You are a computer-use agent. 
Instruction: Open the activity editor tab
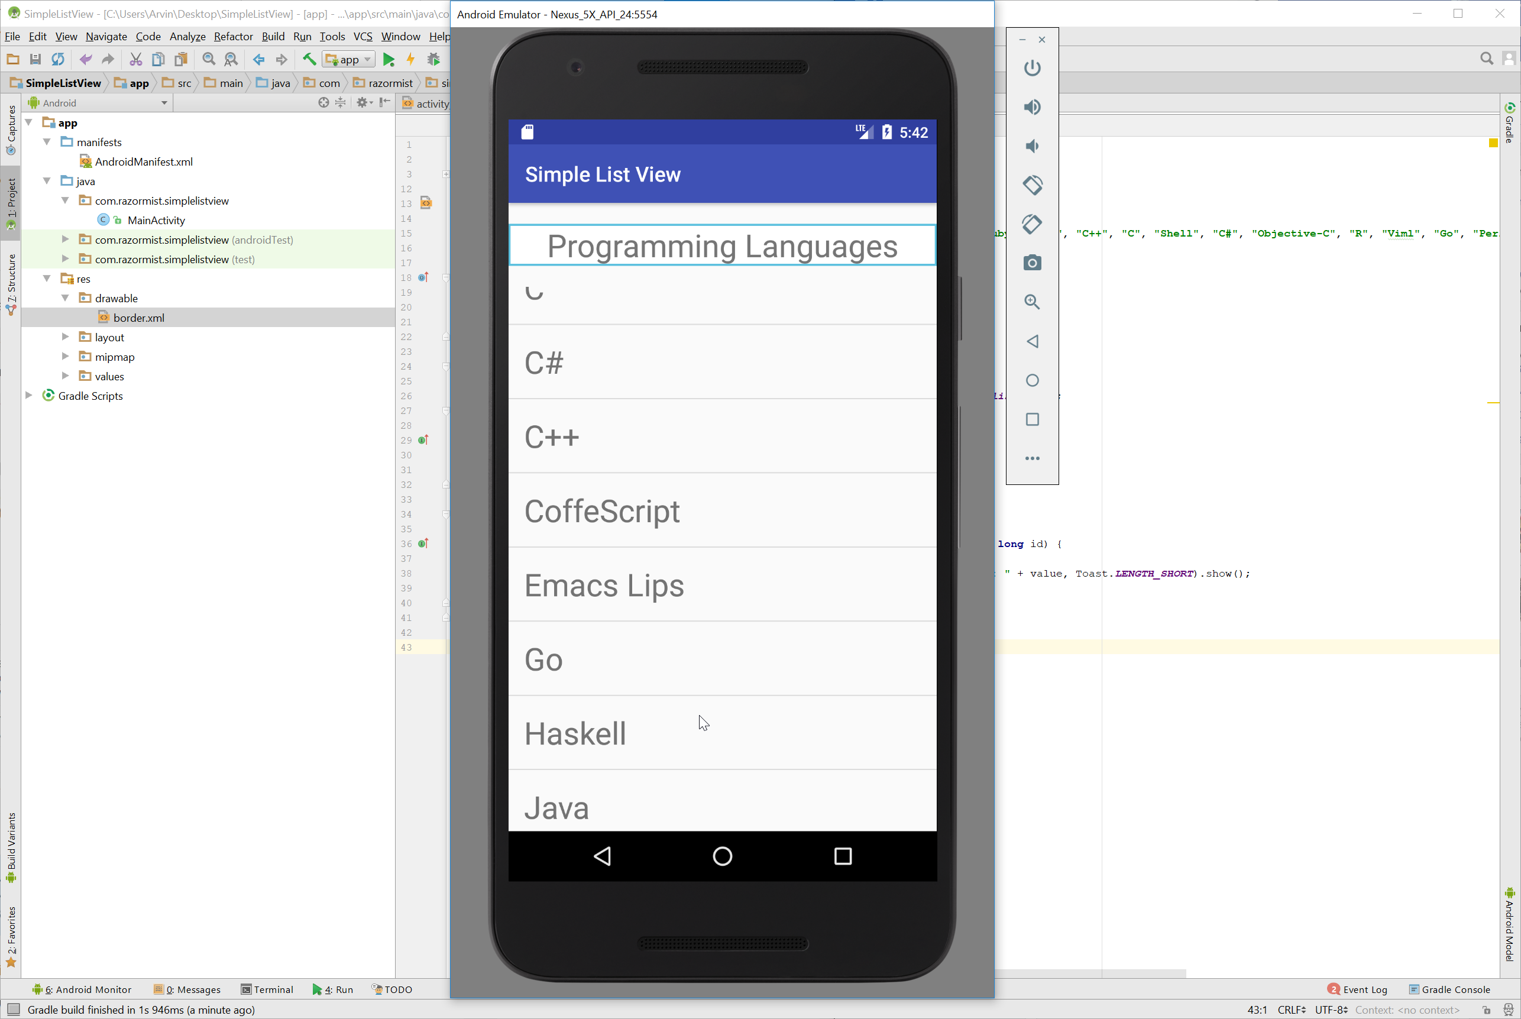(426, 103)
